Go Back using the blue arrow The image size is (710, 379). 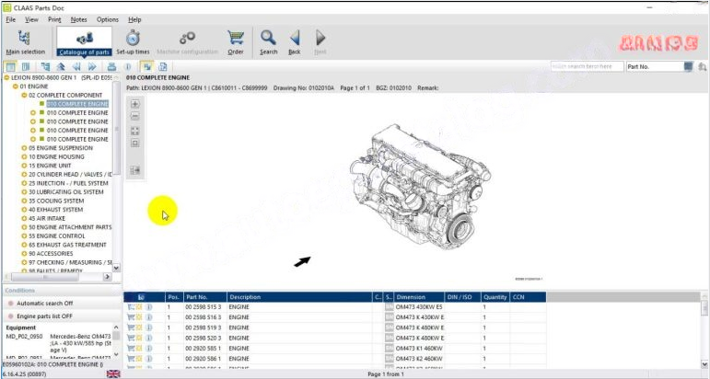(x=294, y=41)
